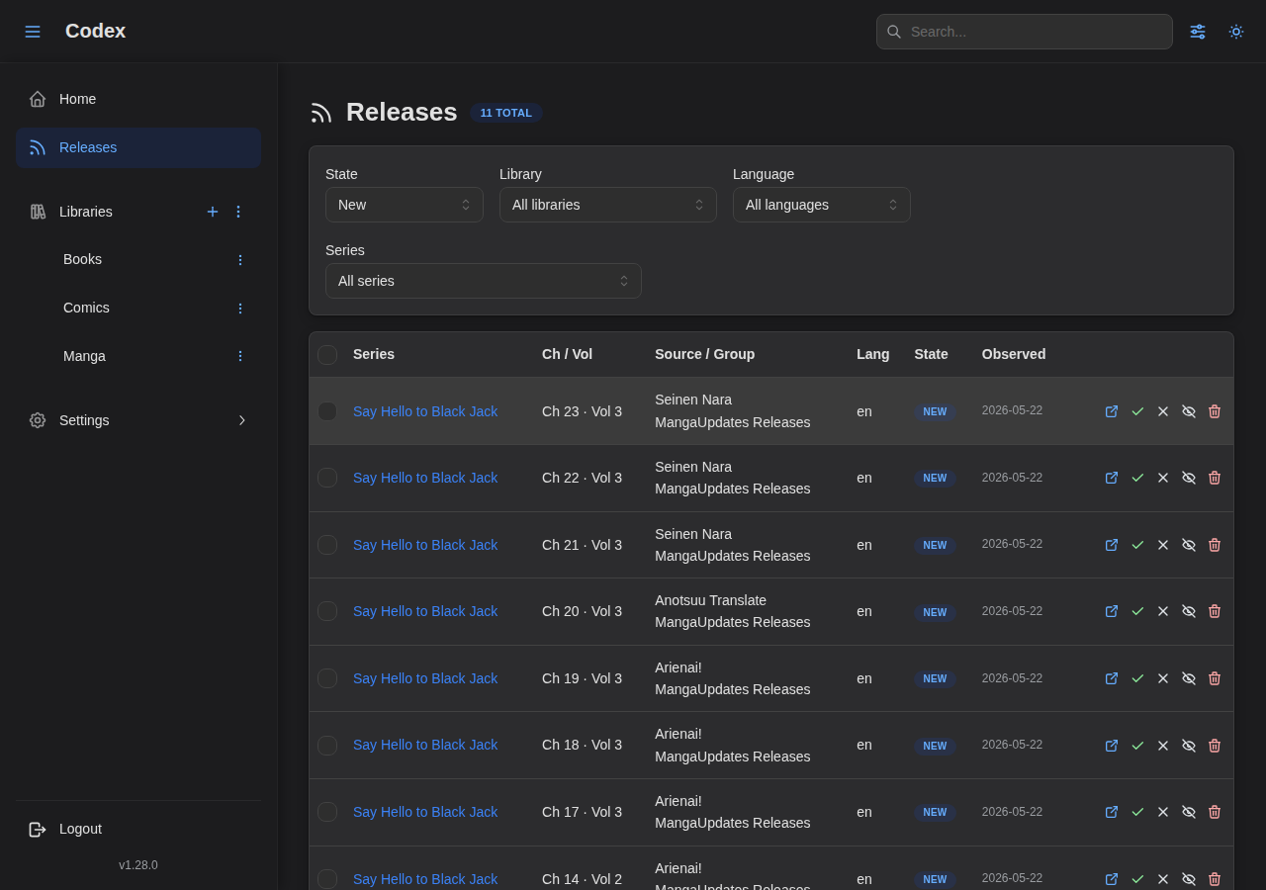Open Books library three-dot menu
The width and height of the screenshot is (1266, 890).
pyautogui.click(x=239, y=260)
